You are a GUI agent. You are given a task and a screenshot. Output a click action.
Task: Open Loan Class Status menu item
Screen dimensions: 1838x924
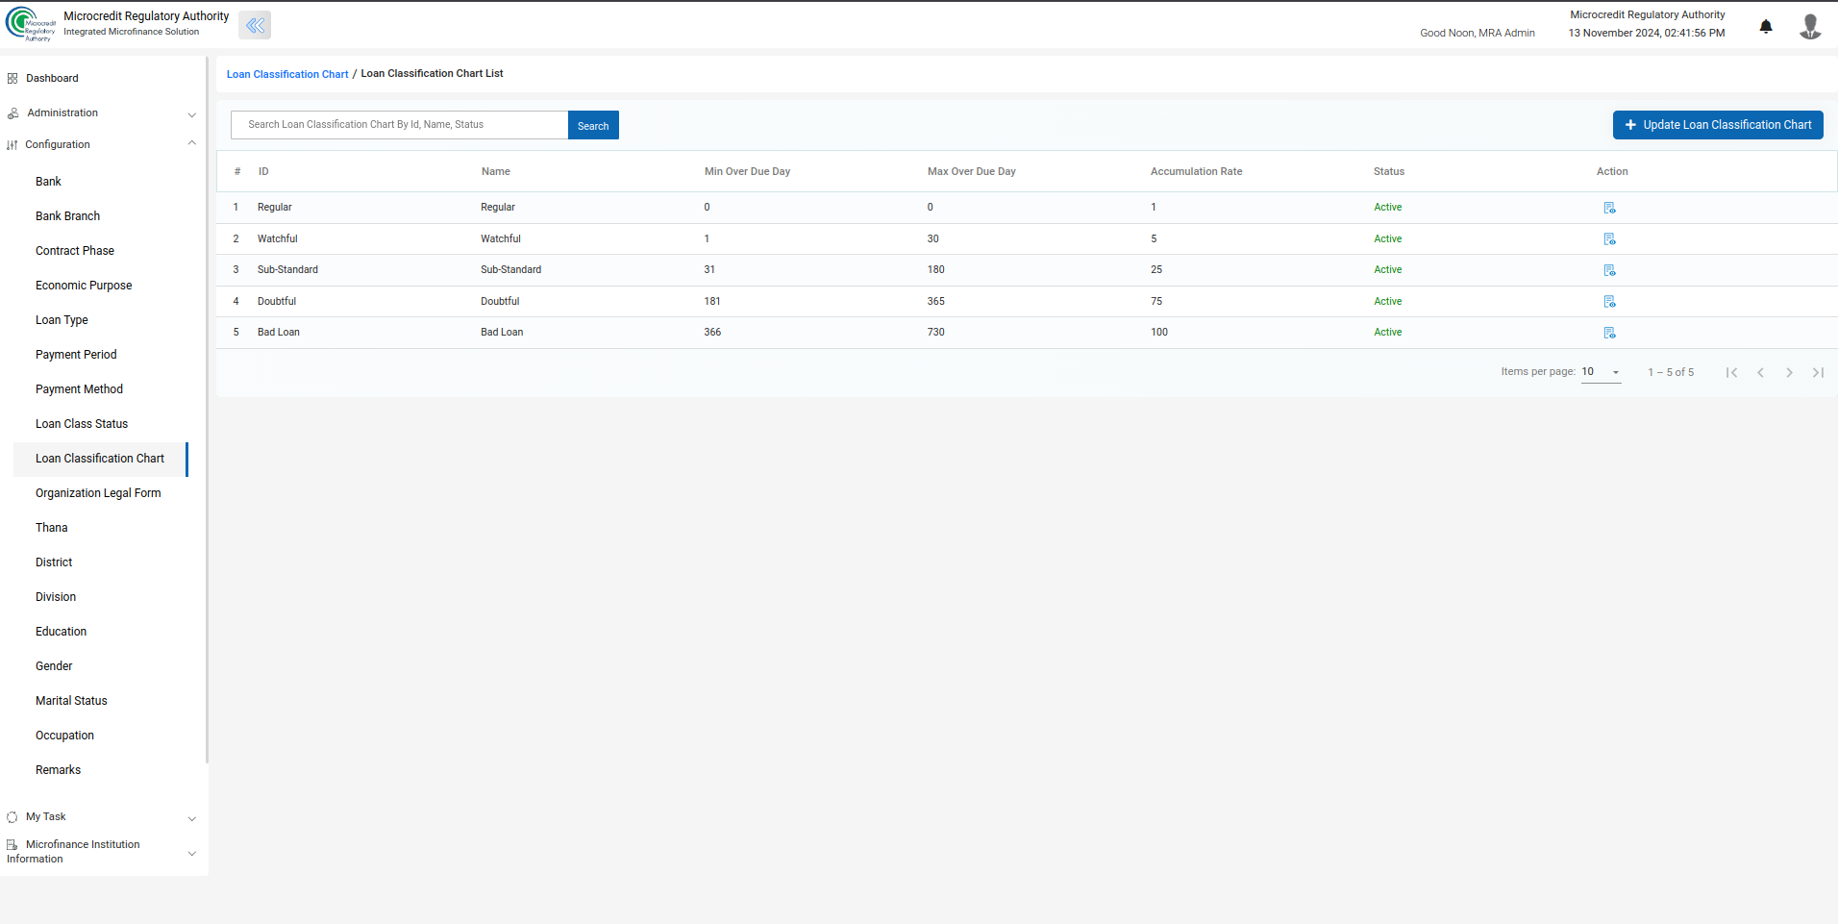tap(82, 424)
